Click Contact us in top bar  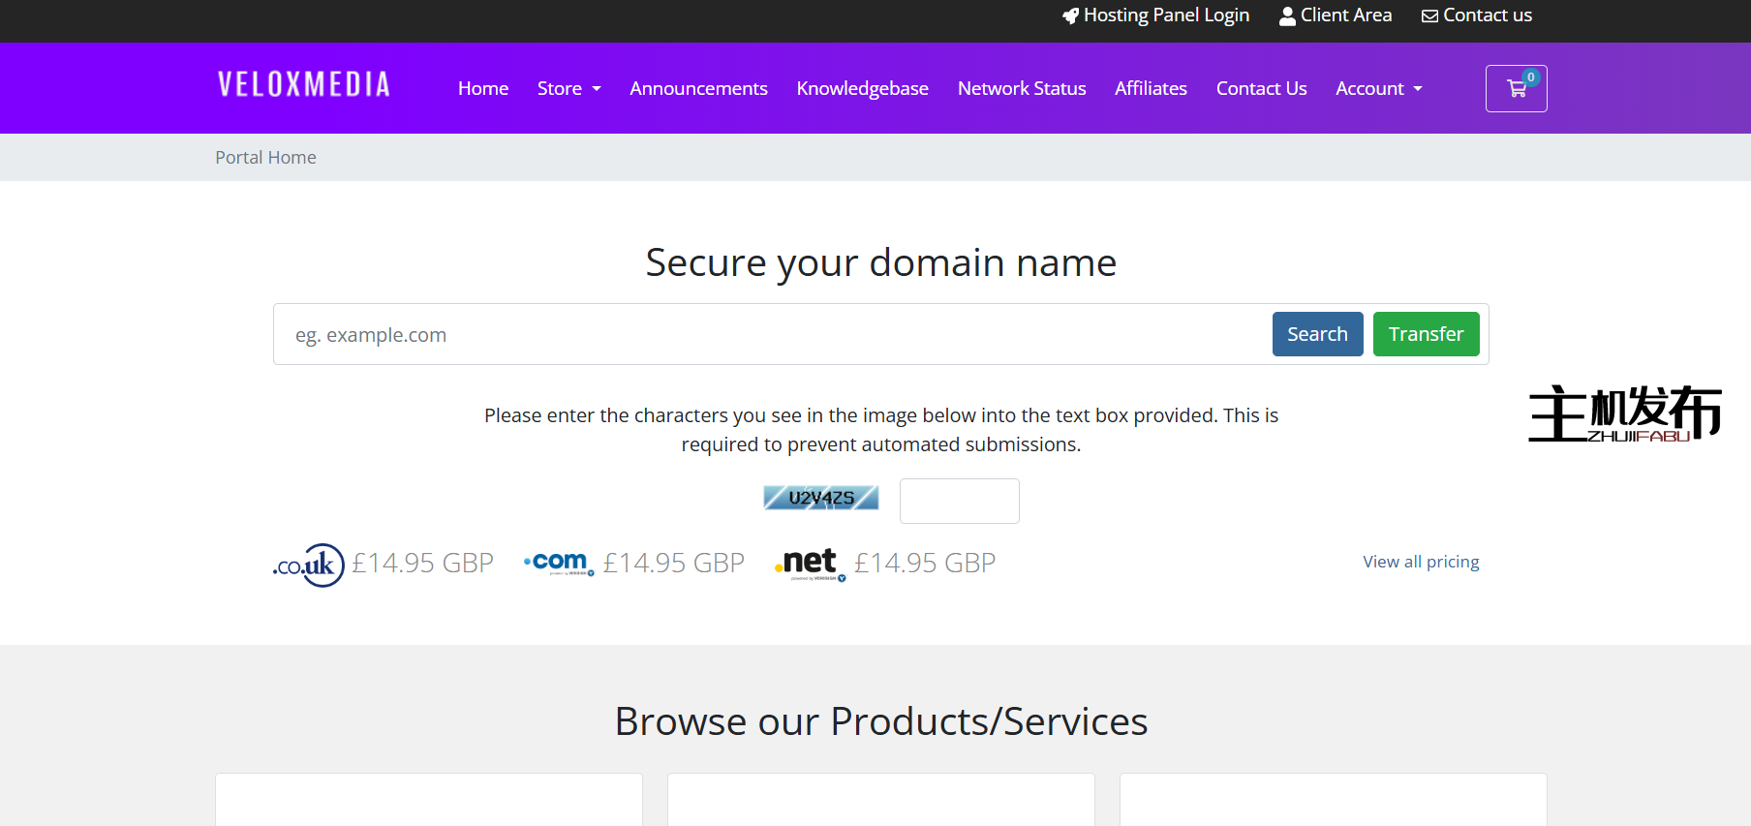(1477, 15)
